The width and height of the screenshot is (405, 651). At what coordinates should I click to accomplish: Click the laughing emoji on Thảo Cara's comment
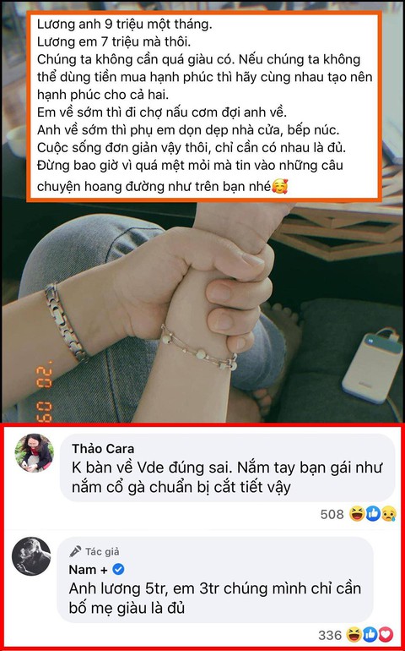[x=357, y=514]
